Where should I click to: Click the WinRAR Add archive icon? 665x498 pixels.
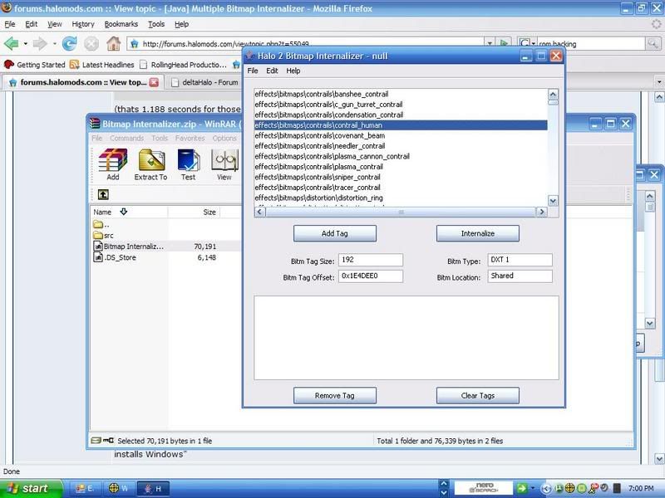click(113, 160)
